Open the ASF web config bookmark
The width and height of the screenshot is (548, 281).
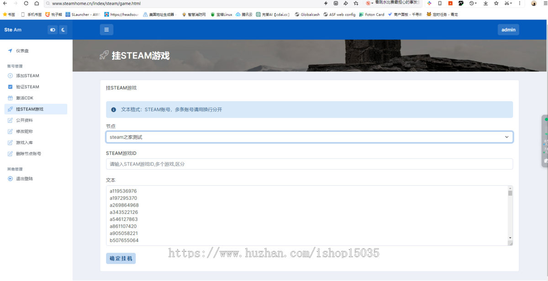tap(339, 15)
